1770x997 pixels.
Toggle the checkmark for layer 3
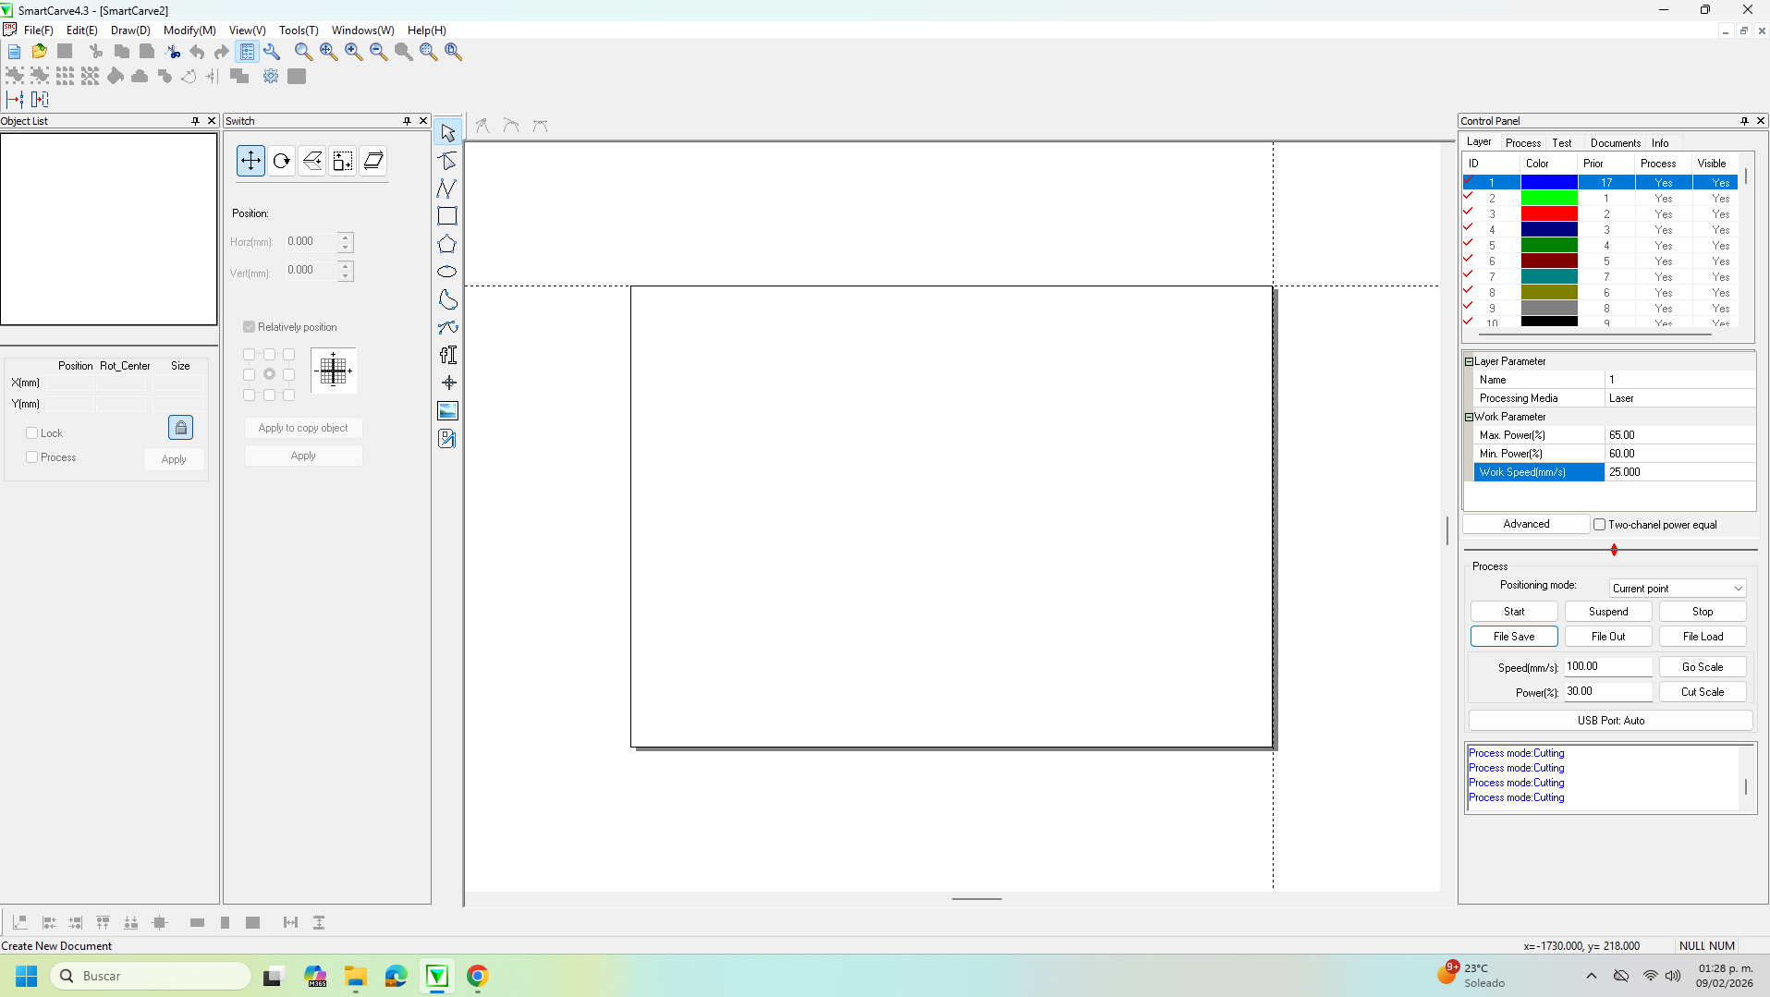click(x=1469, y=213)
